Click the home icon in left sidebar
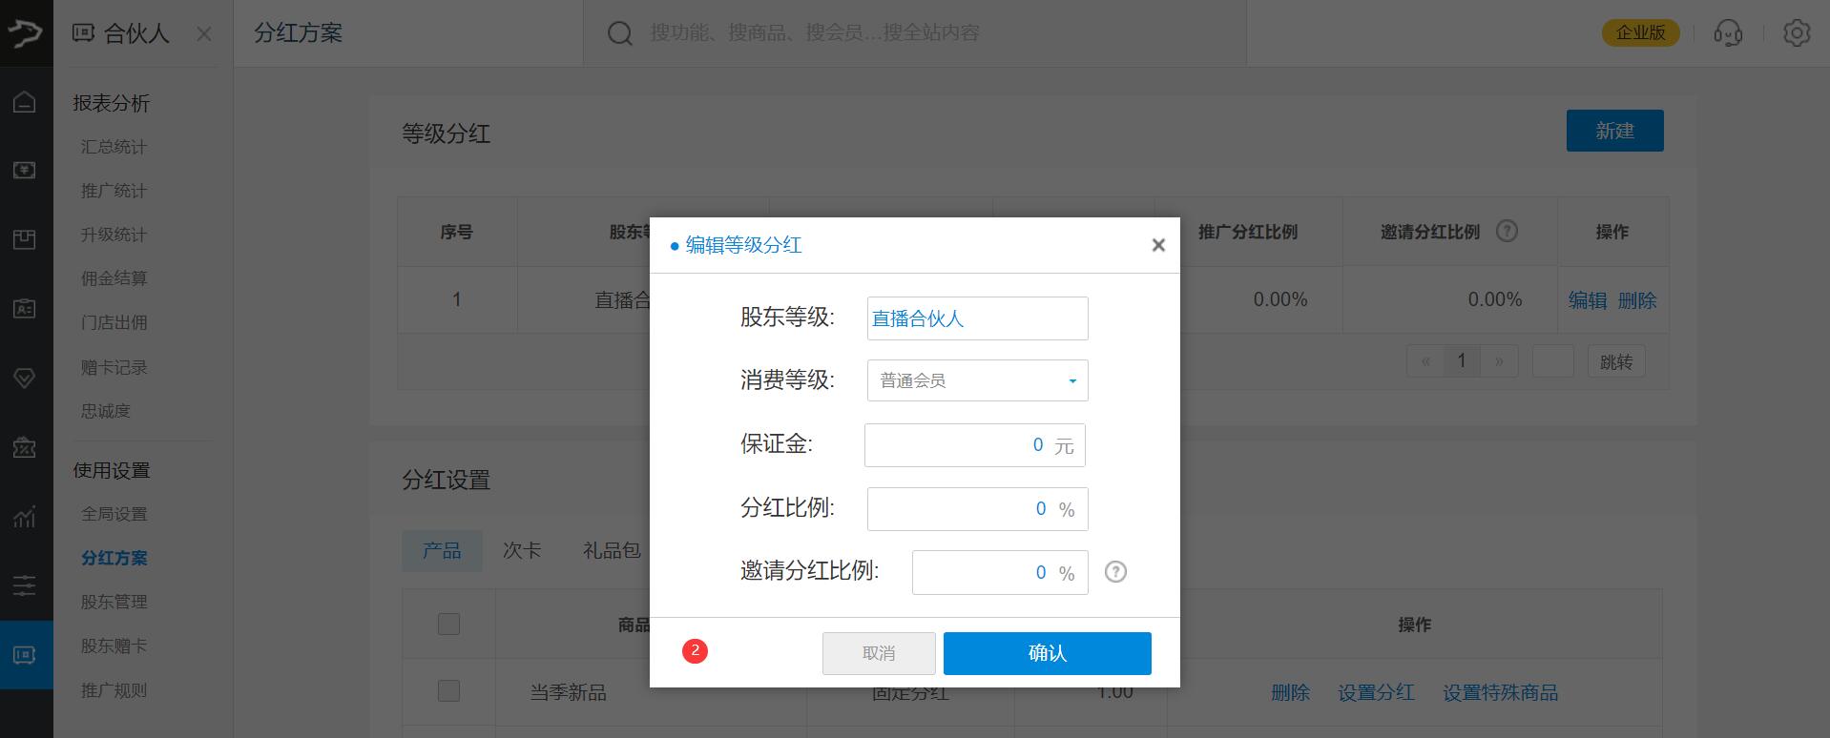1830x738 pixels. tap(25, 101)
